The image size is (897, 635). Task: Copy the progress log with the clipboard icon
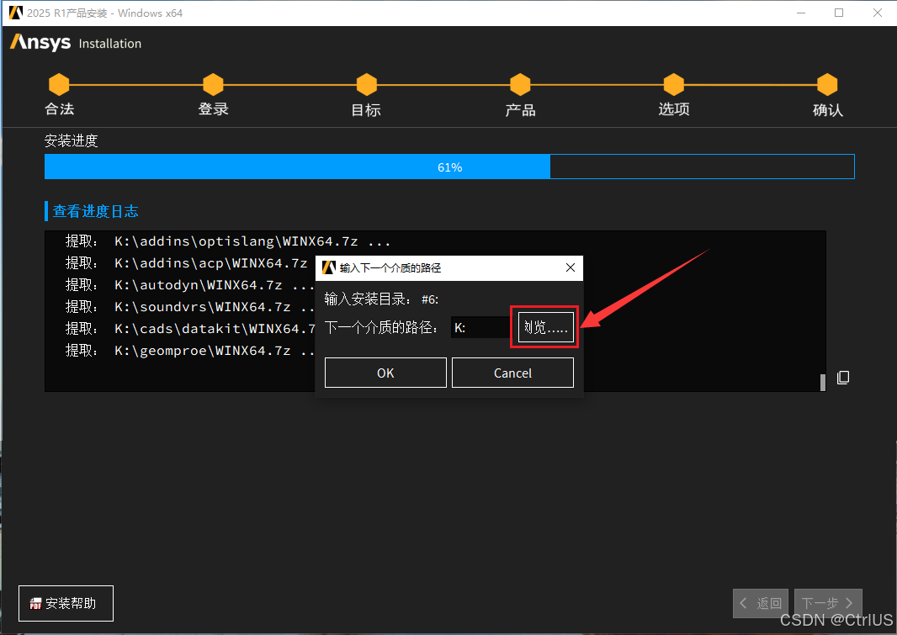pyautogui.click(x=842, y=378)
